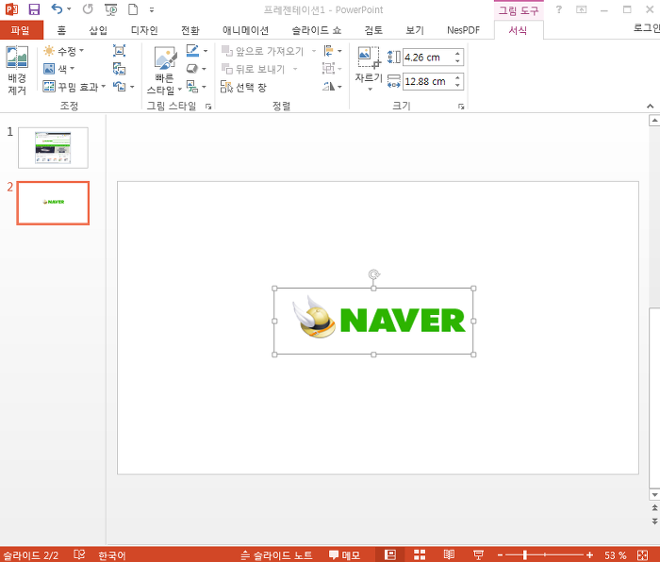Click the zoom slider handle
Image resolution: width=660 pixels, height=562 pixels.
pos(525,555)
